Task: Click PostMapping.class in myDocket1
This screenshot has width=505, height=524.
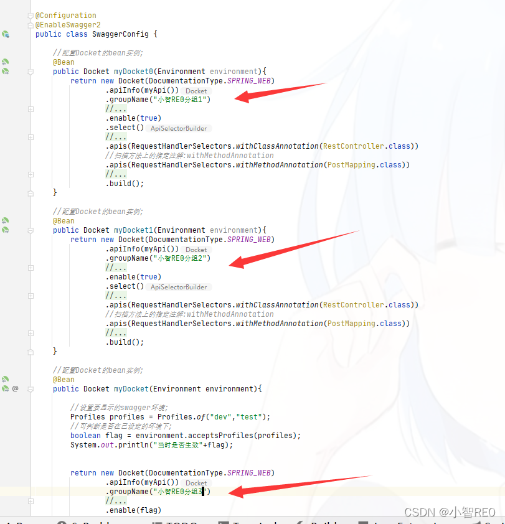Action: [x=364, y=324]
